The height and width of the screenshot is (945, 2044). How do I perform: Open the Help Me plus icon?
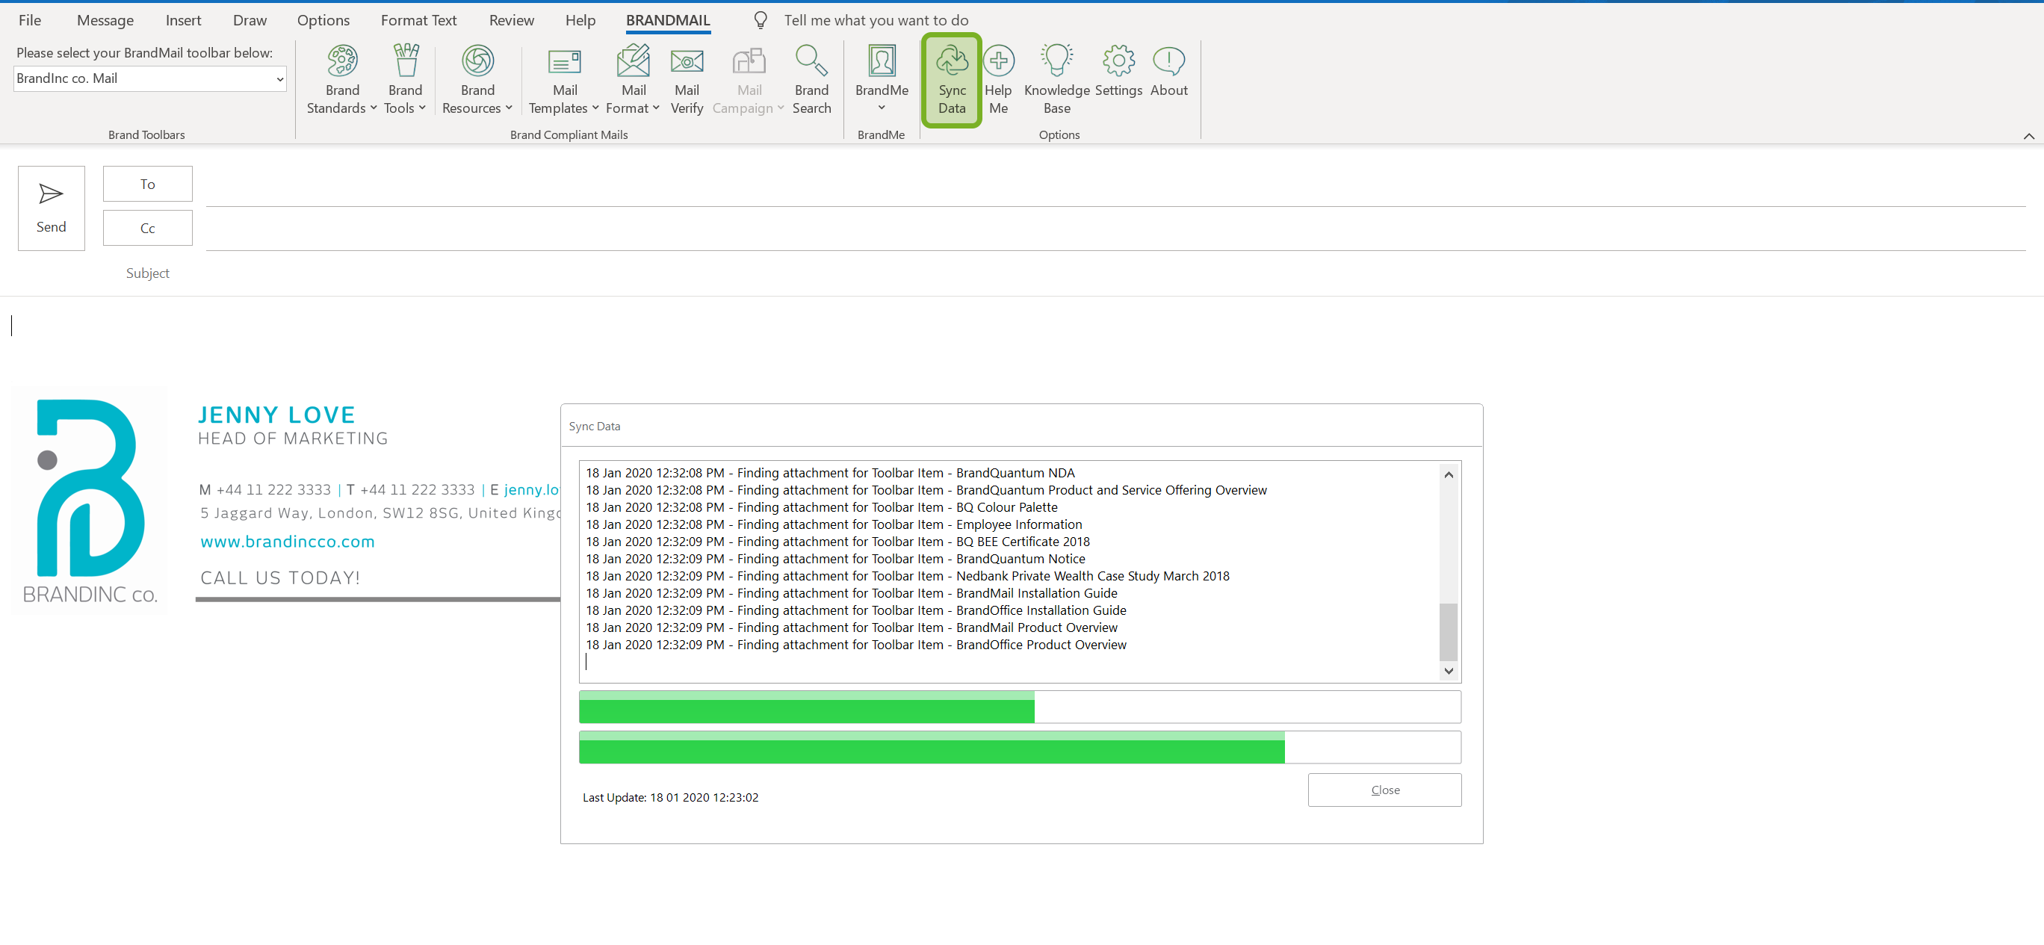[998, 61]
